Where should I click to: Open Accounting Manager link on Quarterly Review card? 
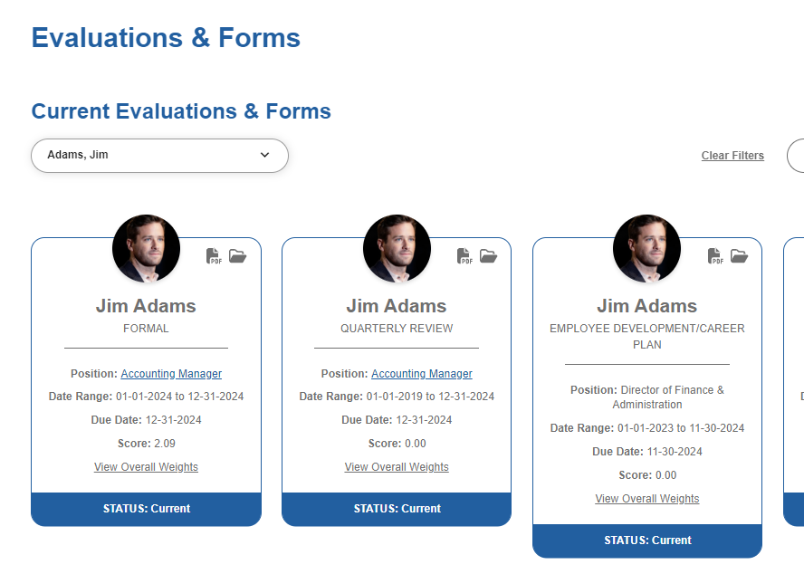click(422, 374)
